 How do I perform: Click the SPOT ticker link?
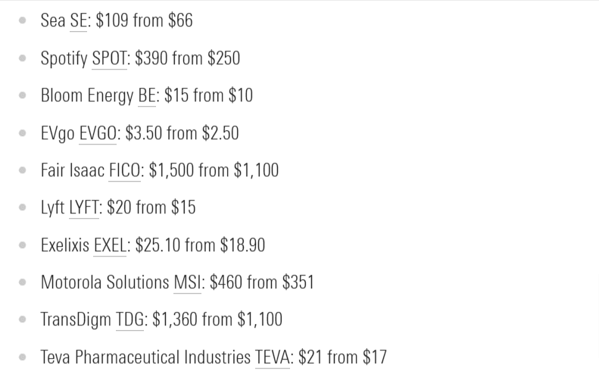[109, 58]
